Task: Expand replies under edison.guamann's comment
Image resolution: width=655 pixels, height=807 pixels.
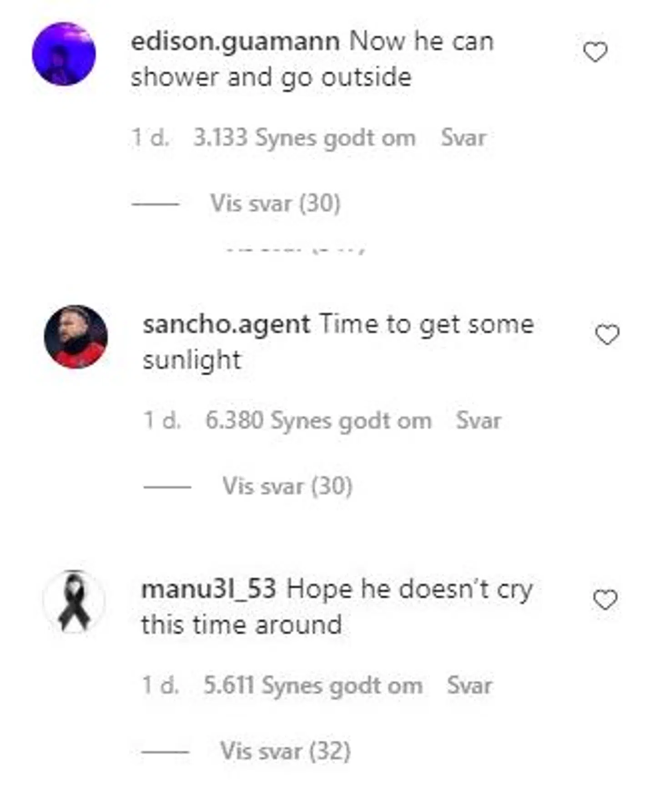Action: point(275,203)
